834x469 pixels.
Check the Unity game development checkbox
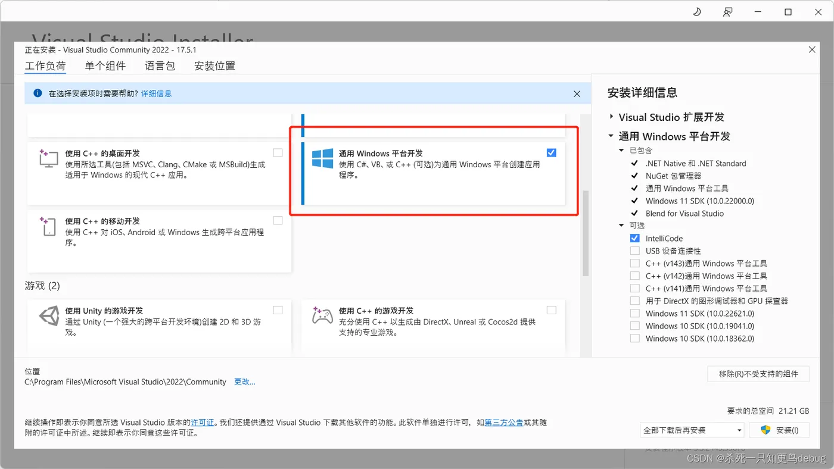pyautogui.click(x=278, y=310)
